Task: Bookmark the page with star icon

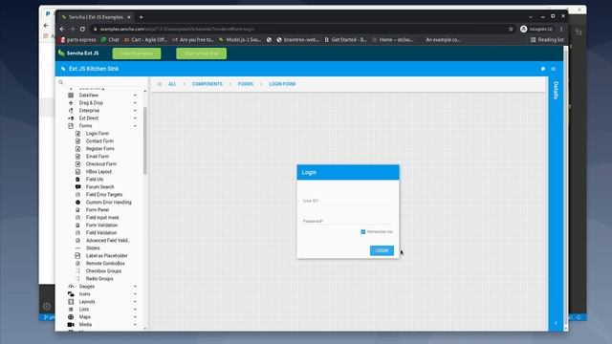Action: coord(511,29)
